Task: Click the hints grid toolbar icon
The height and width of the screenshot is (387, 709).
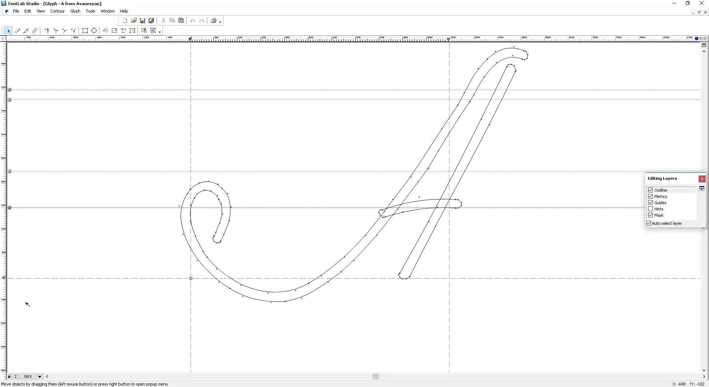Action: coord(144,31)
